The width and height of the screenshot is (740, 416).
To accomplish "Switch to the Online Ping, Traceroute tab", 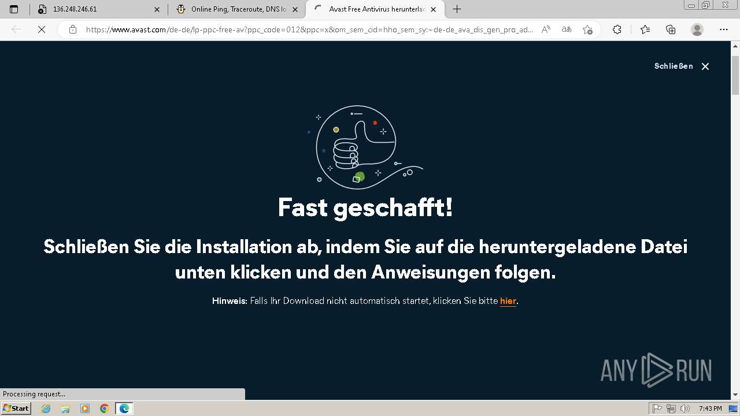I will point(237,9).
